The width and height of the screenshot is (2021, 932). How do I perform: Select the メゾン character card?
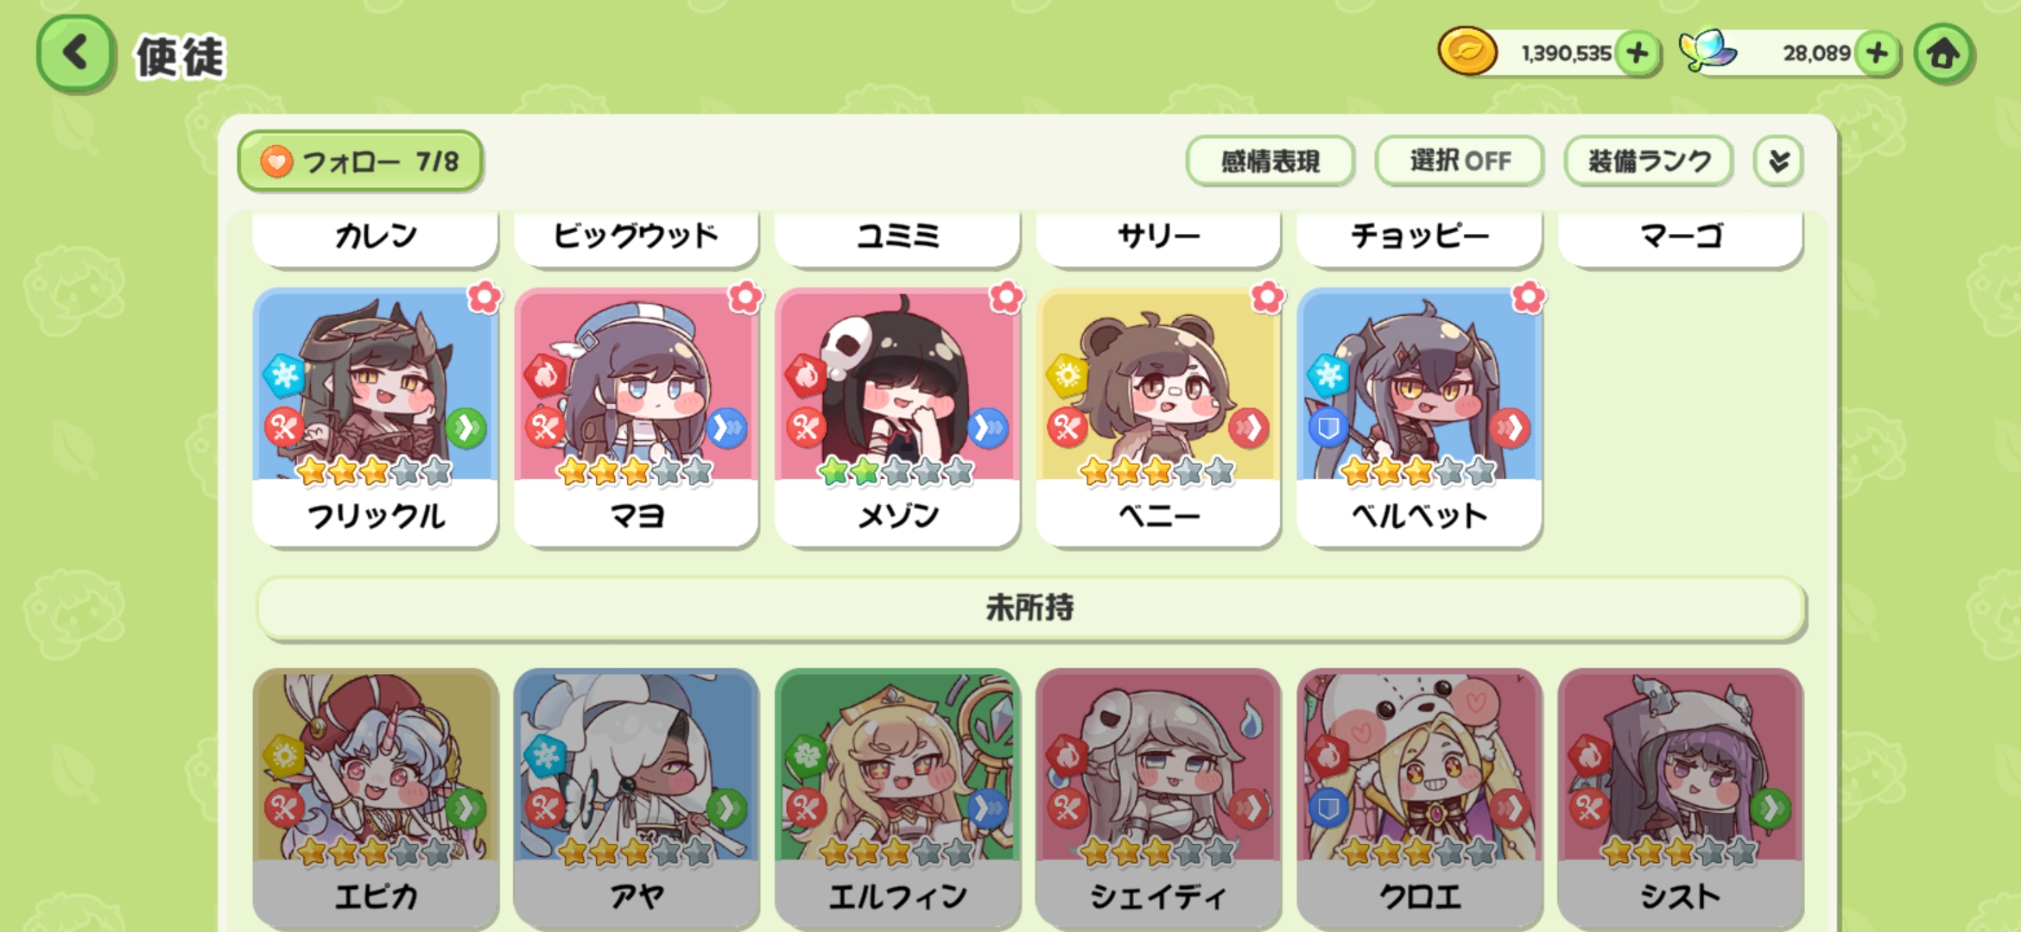tap(897, 418)
